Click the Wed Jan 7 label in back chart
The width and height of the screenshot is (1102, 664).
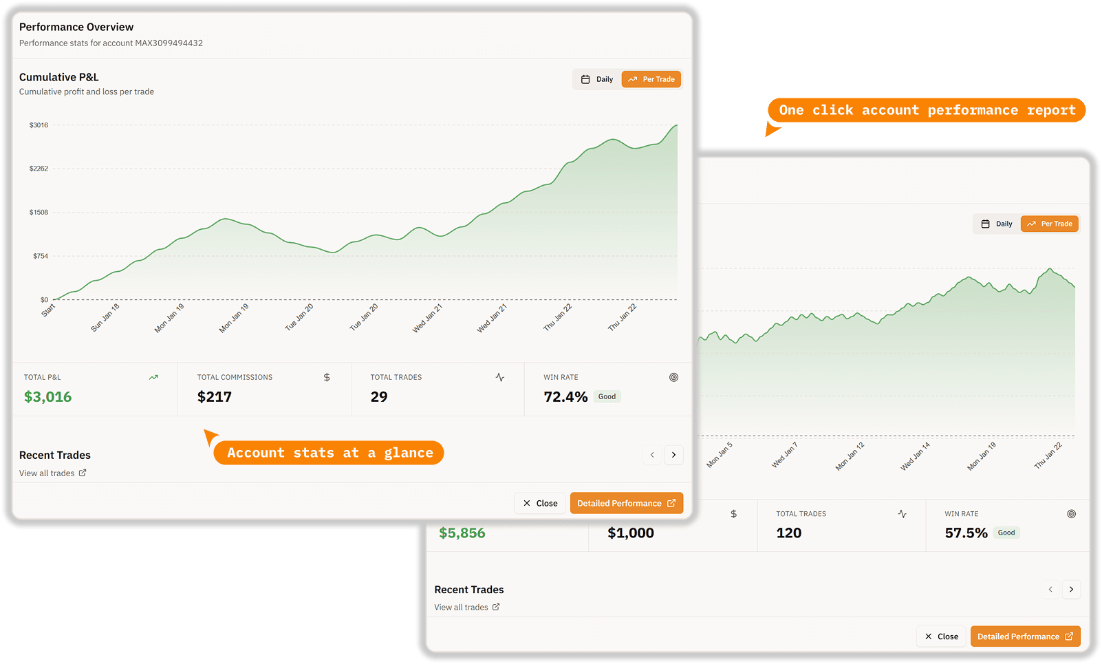[x=784, y=455]
